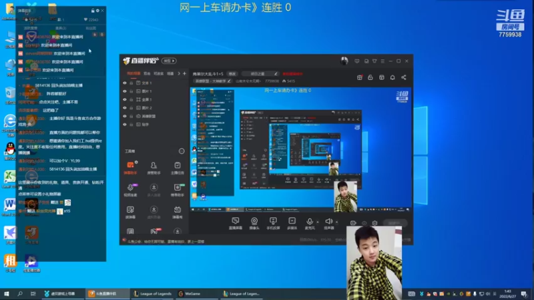Open the 视频连麦 video co-stream tool
The image size is (534, 300).
point(130,190)
